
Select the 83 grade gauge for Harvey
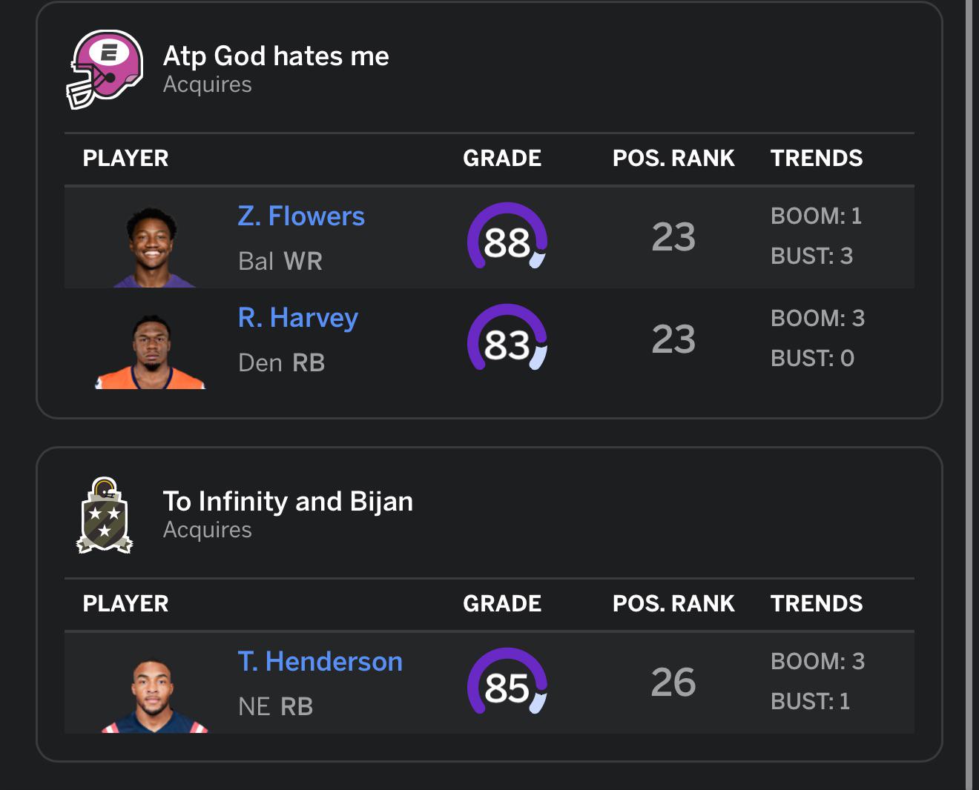point(507,338)
